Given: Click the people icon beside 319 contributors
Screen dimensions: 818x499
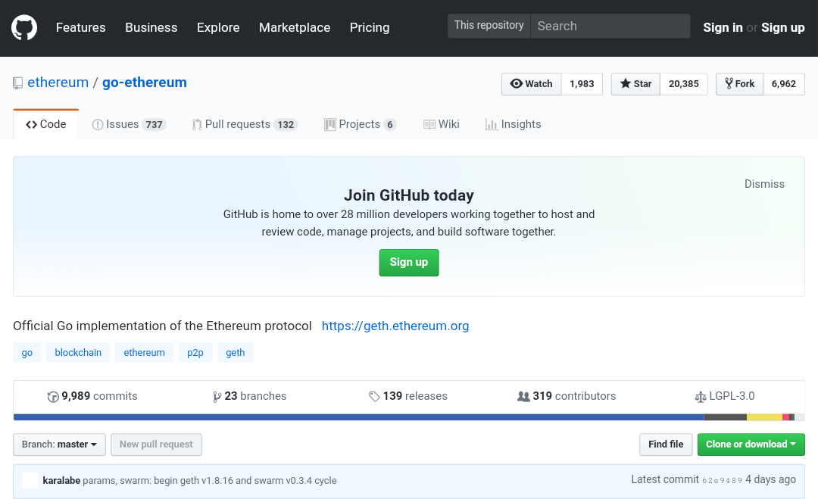Looking at the screenshot, I should [x=523, y=396].
